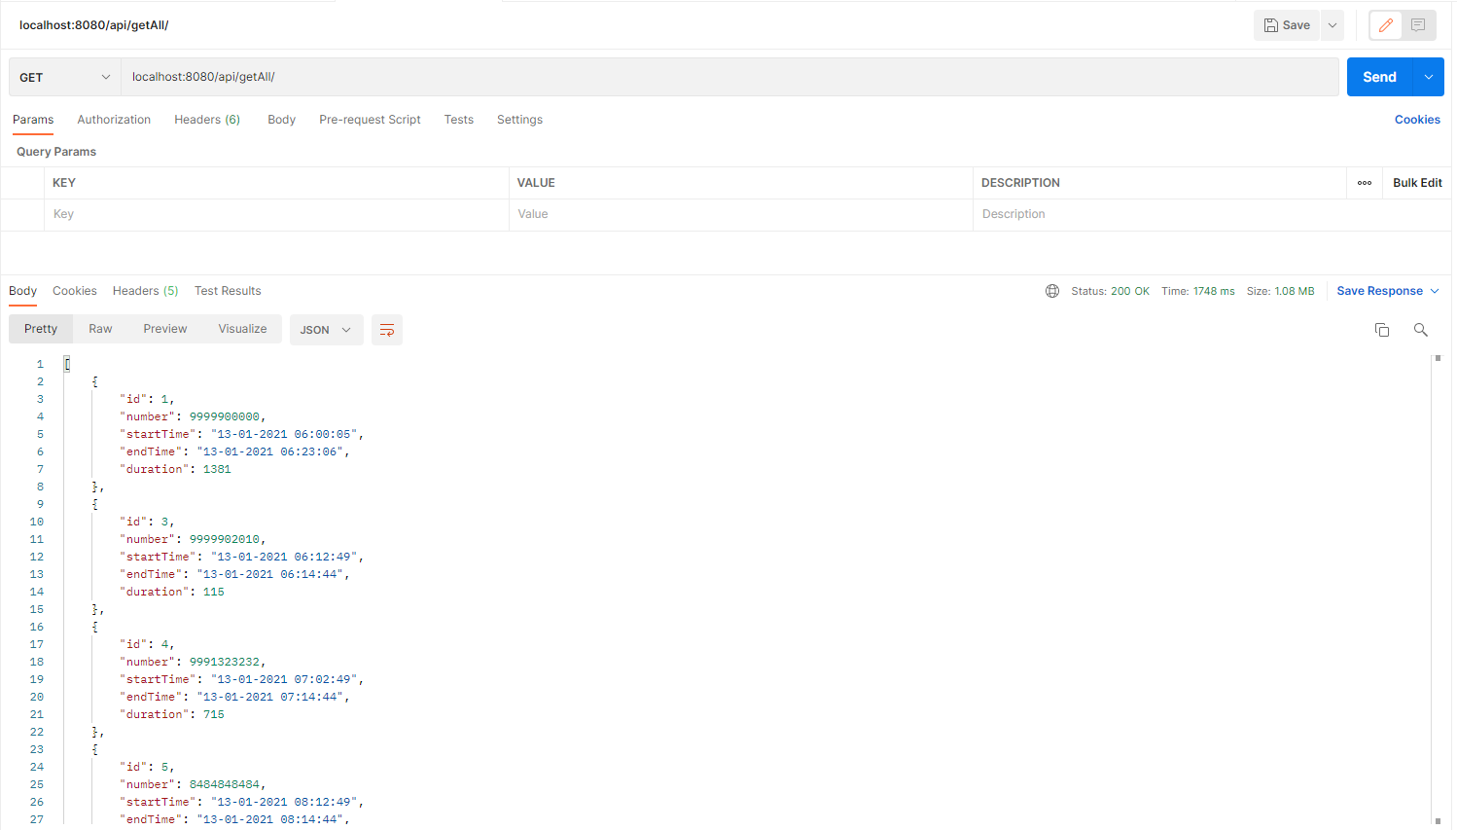Click the response scrollbar down arrow

click(x=1438, y=821)
